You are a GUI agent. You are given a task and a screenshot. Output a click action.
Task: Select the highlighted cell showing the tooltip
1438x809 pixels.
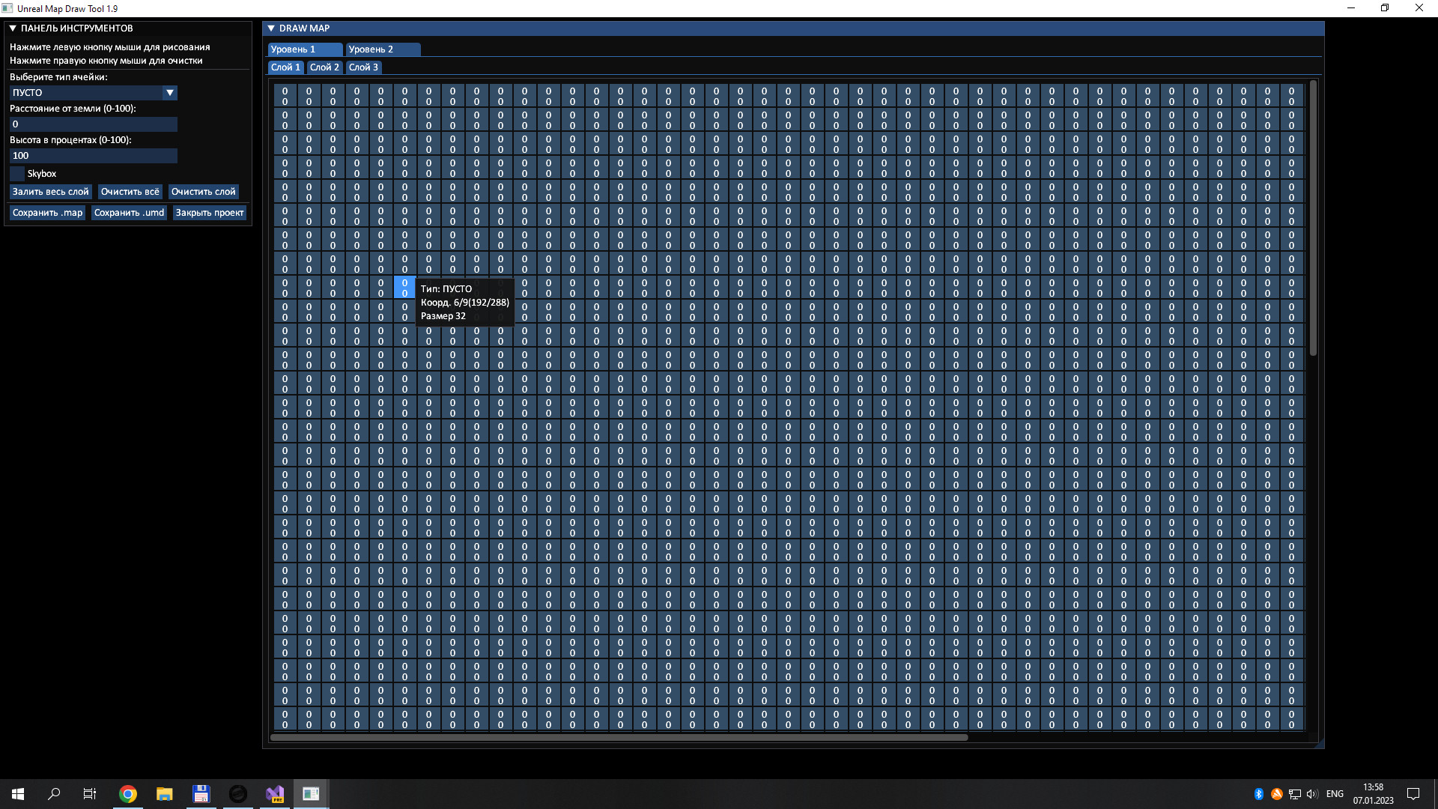point(404,287)
